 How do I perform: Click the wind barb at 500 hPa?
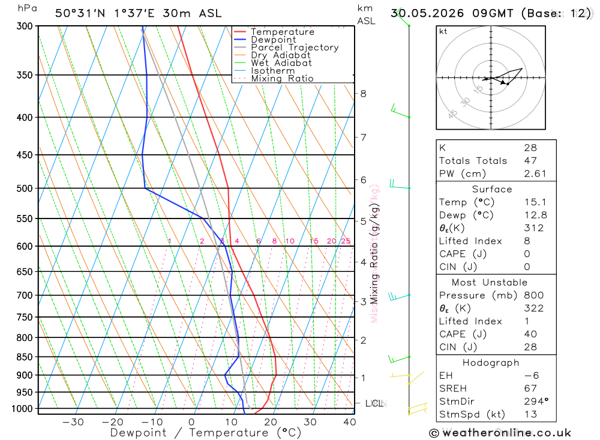(400, 184)
